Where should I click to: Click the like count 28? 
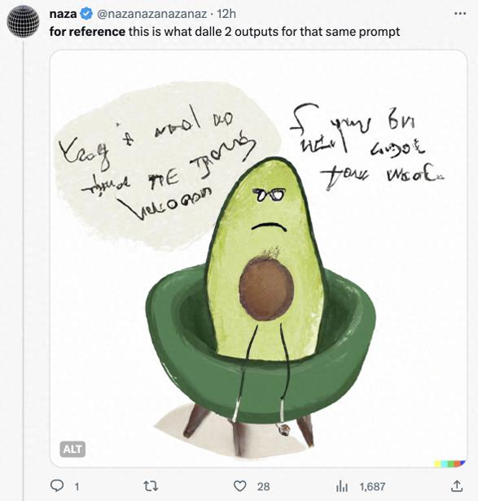[x=263, y=486]
